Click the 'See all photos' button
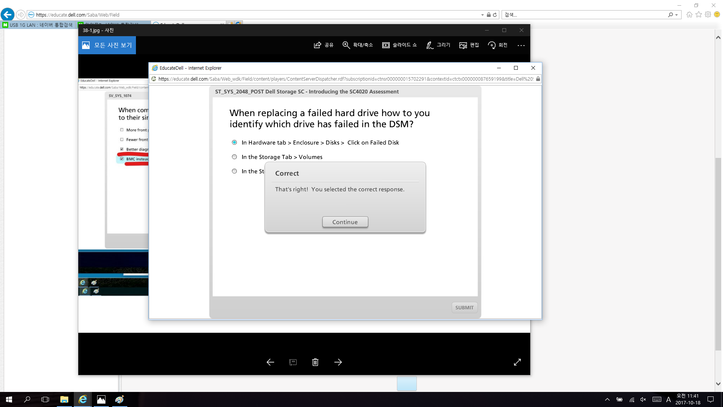The height and width of the screenshot is (407, 723). tap(107, 45)
